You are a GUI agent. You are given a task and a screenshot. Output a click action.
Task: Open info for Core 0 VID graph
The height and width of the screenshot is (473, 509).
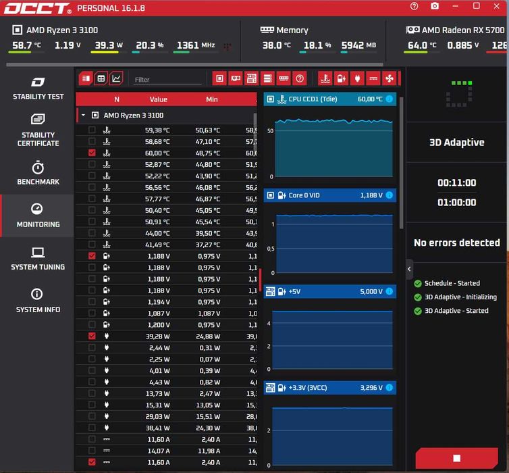(390, 195)
